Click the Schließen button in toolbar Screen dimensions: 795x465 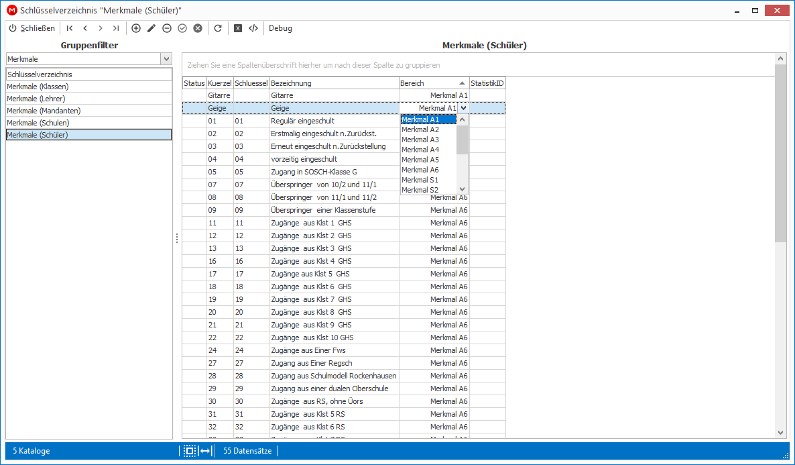point(32,28)
